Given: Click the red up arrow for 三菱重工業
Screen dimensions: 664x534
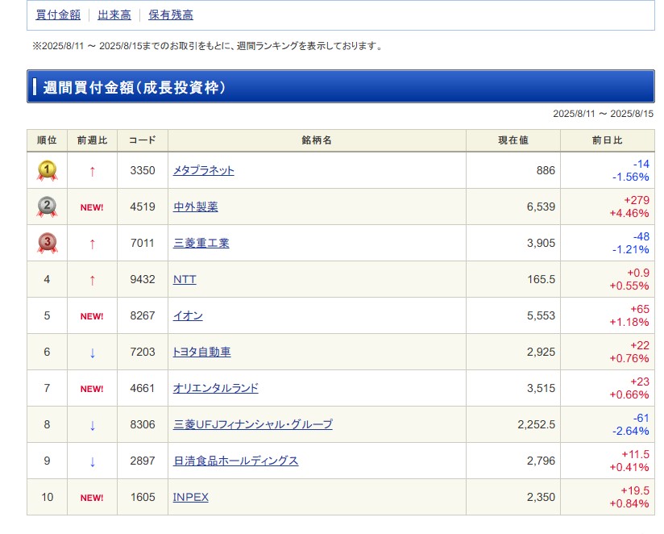Looking at the screenshot, I should pyautogui.click(x=93, y=244).
